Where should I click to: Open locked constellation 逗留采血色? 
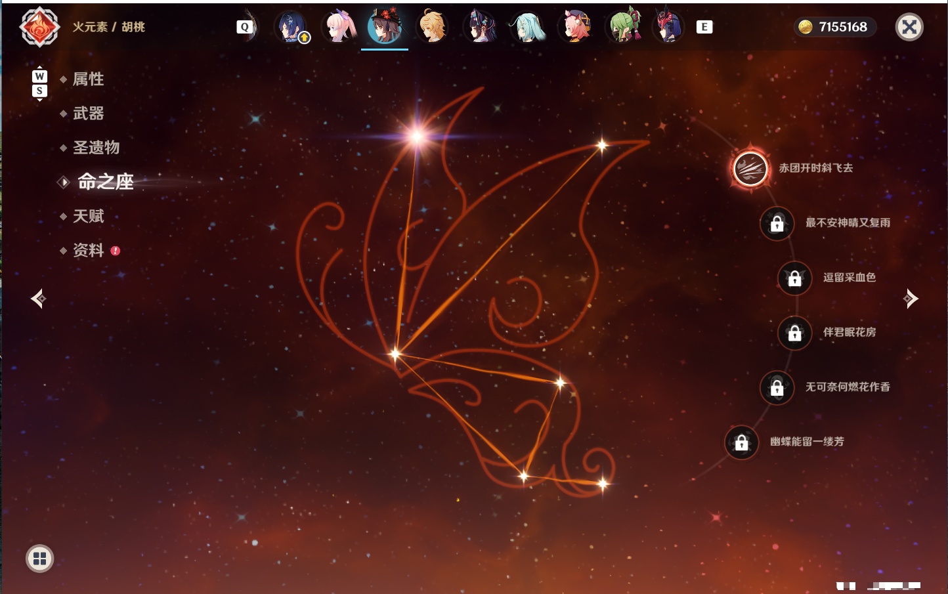[x=794, y=278]
